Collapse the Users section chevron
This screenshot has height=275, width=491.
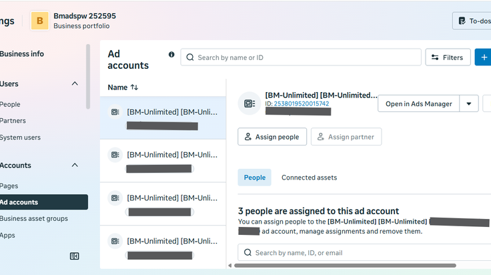click(75, 83)
